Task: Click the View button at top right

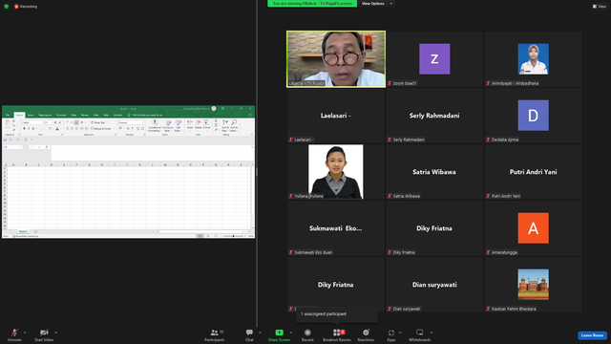Action: click(600, 7)
